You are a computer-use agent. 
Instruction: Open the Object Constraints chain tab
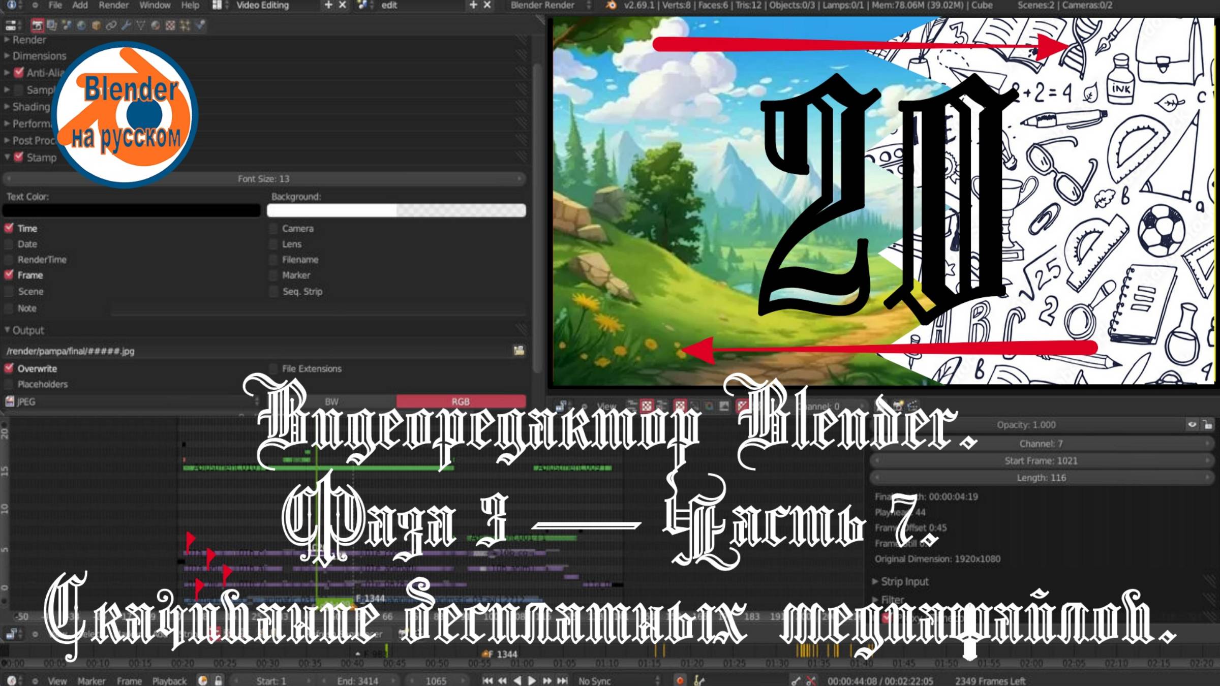111,25
